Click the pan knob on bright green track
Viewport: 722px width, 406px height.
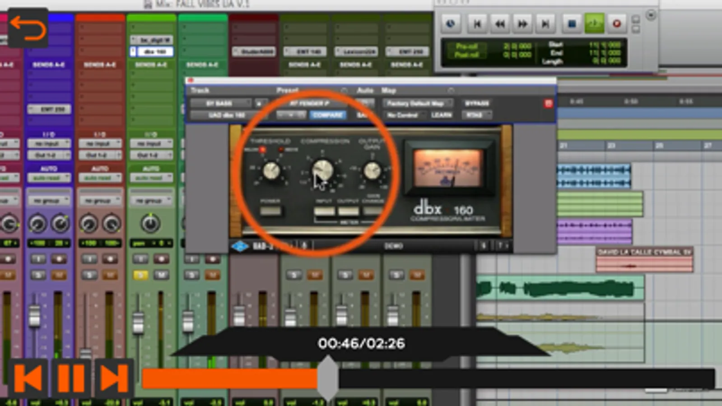[x=151, y=224]
